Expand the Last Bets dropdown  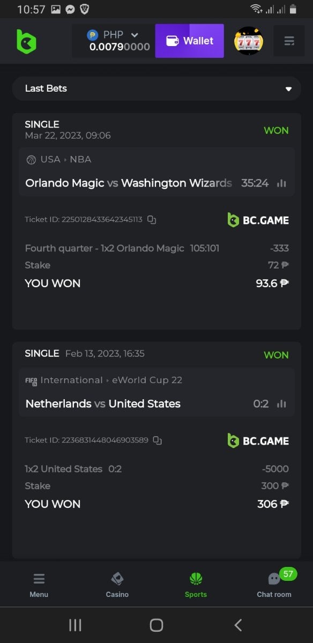(x=156, y=88)
